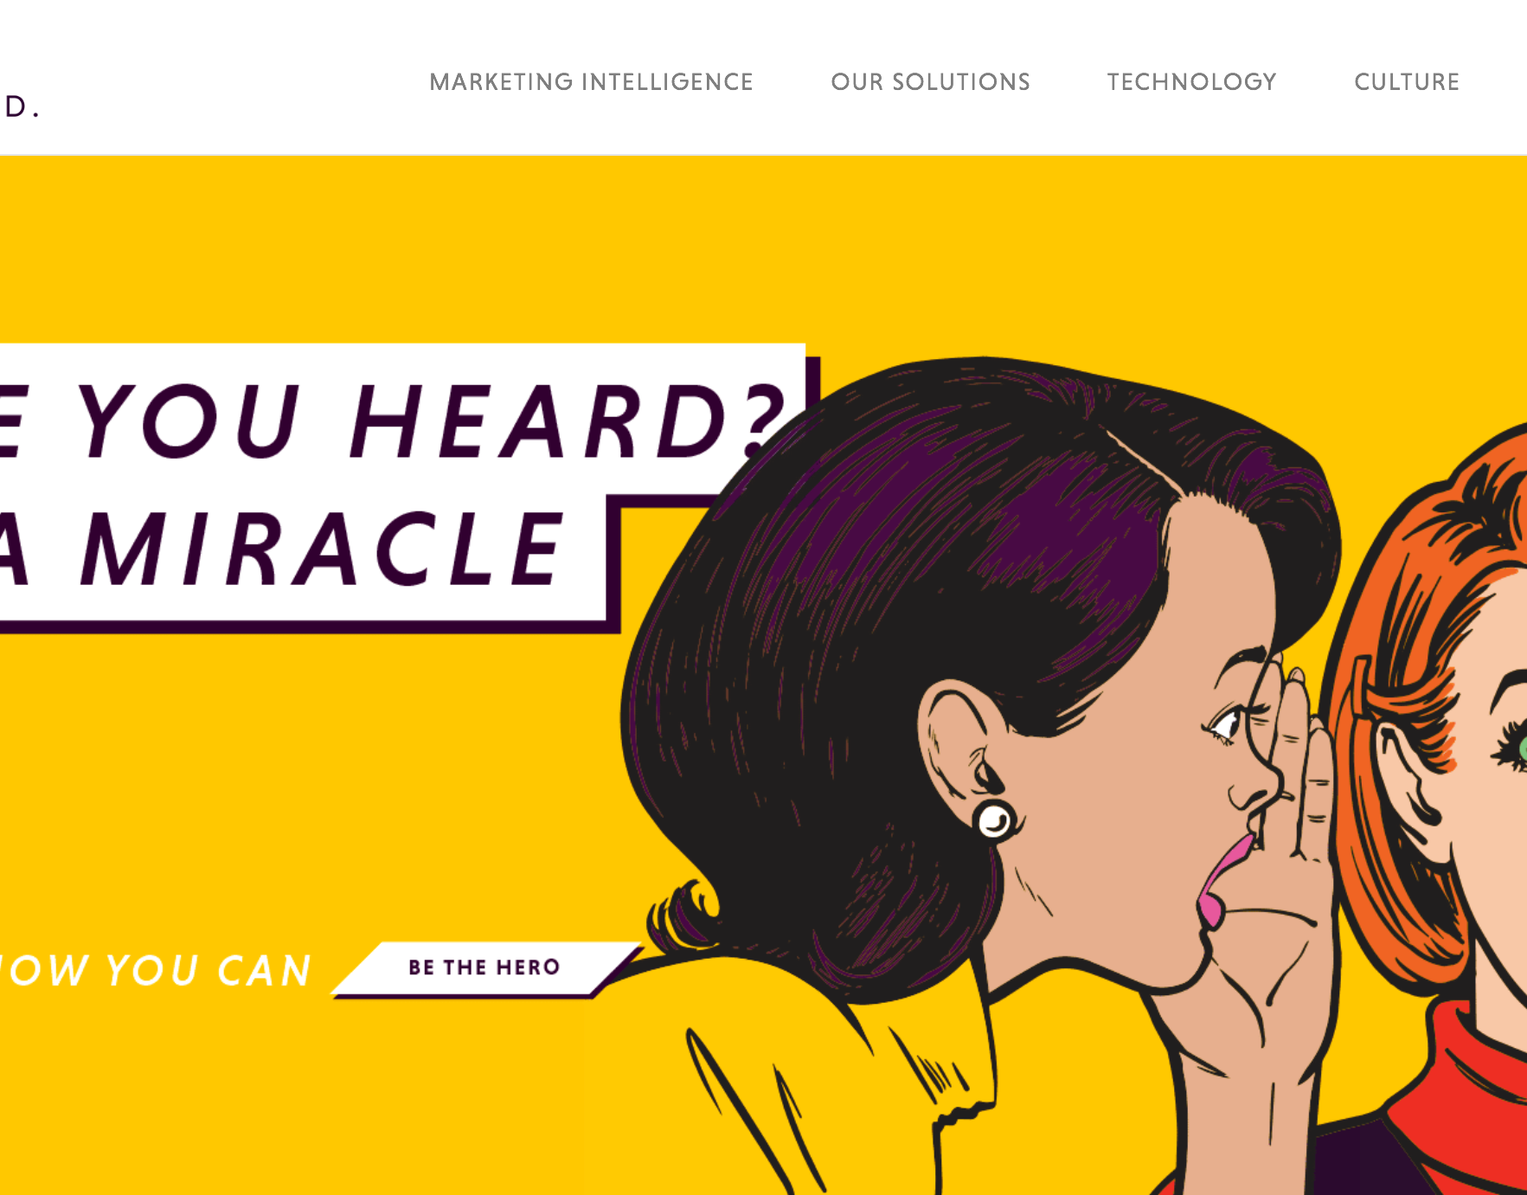1527x1195 pixels.
Task: Open the Culture navigation link
Action: 1407,82
